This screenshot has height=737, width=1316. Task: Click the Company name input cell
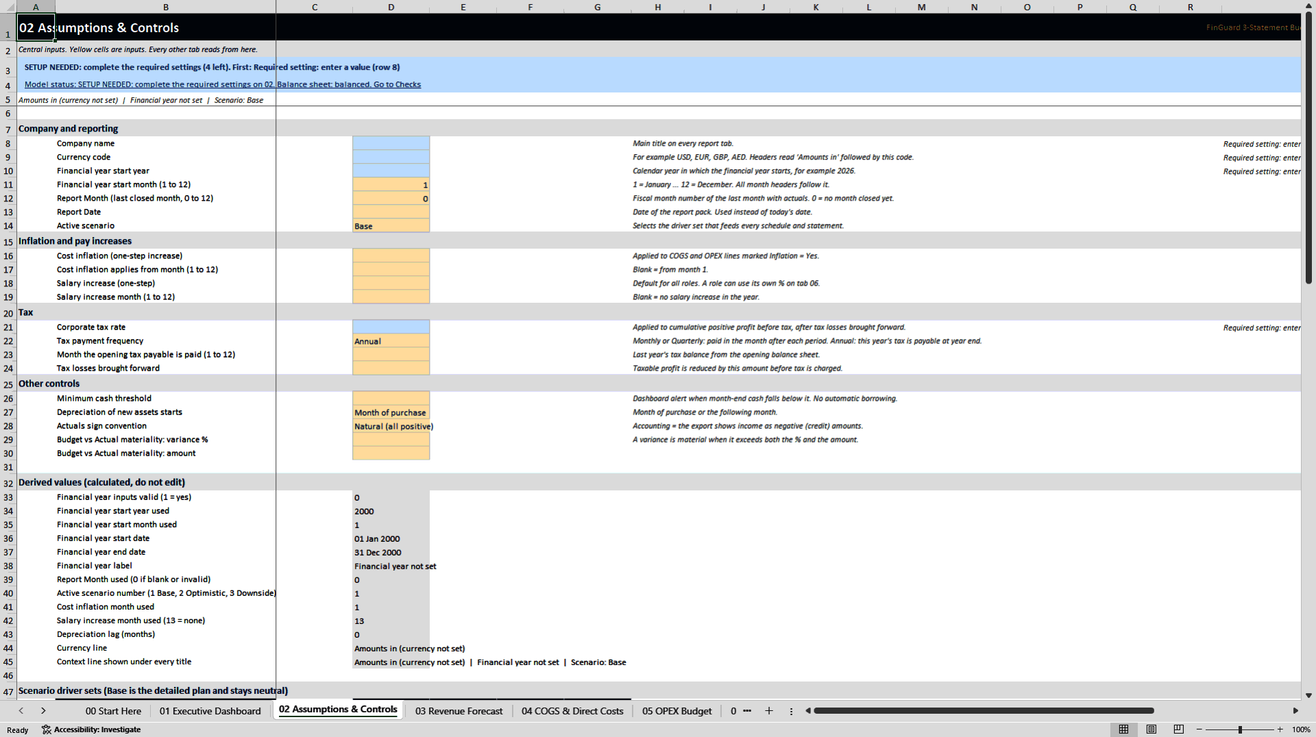pyautogui.click(x=391, y=143)
